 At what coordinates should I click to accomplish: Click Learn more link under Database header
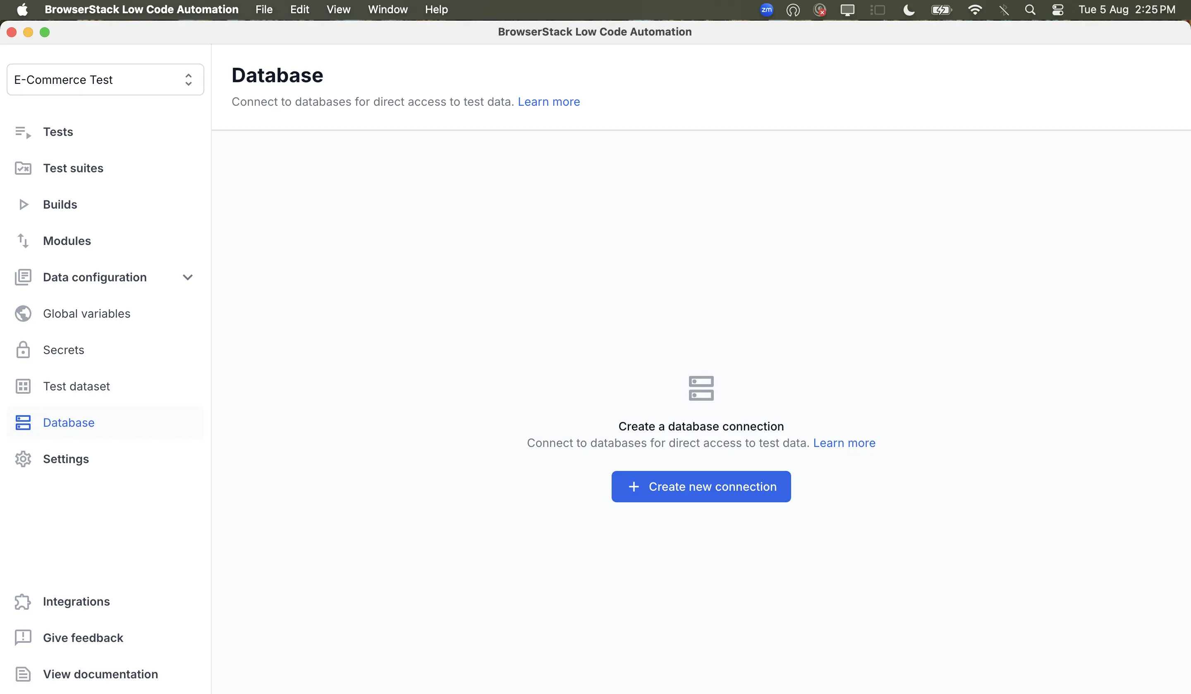548,102
